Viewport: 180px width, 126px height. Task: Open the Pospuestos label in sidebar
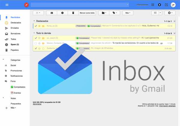[x=16, y=104]
